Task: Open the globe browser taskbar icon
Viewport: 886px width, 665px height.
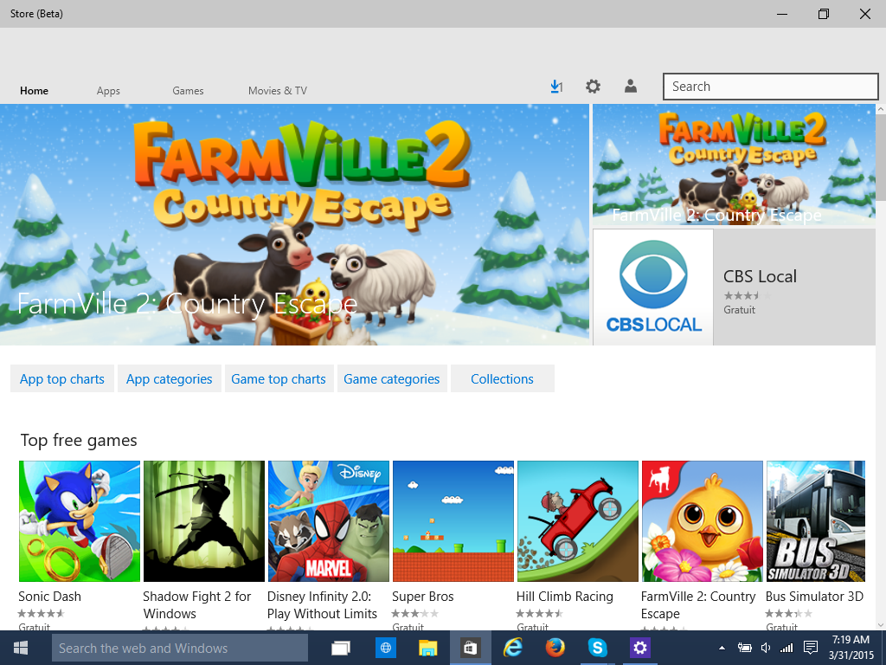Action: 385,648
